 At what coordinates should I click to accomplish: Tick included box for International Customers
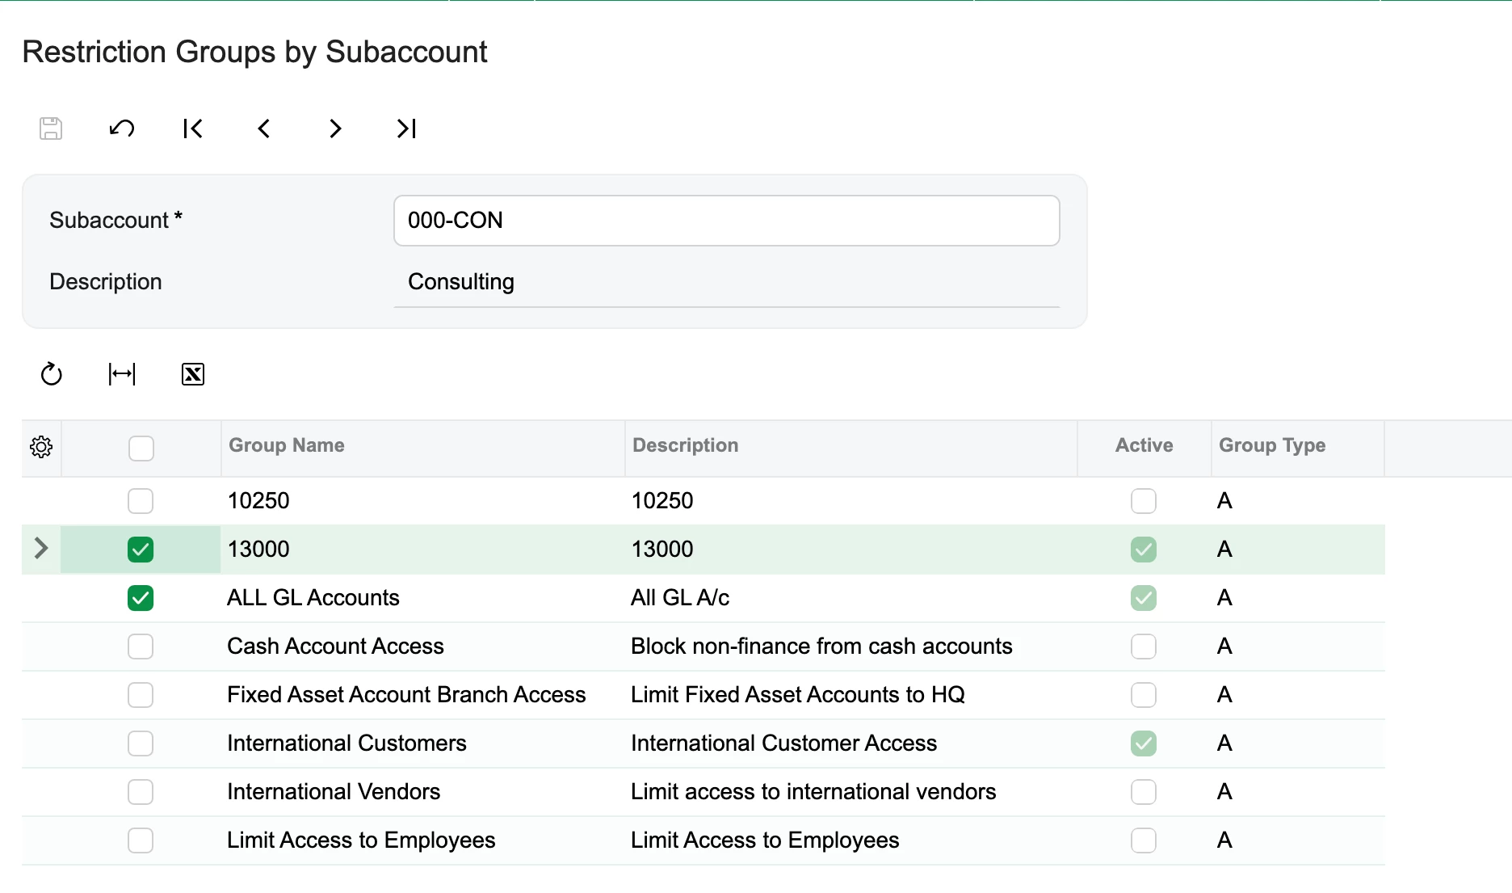(141, 743)
